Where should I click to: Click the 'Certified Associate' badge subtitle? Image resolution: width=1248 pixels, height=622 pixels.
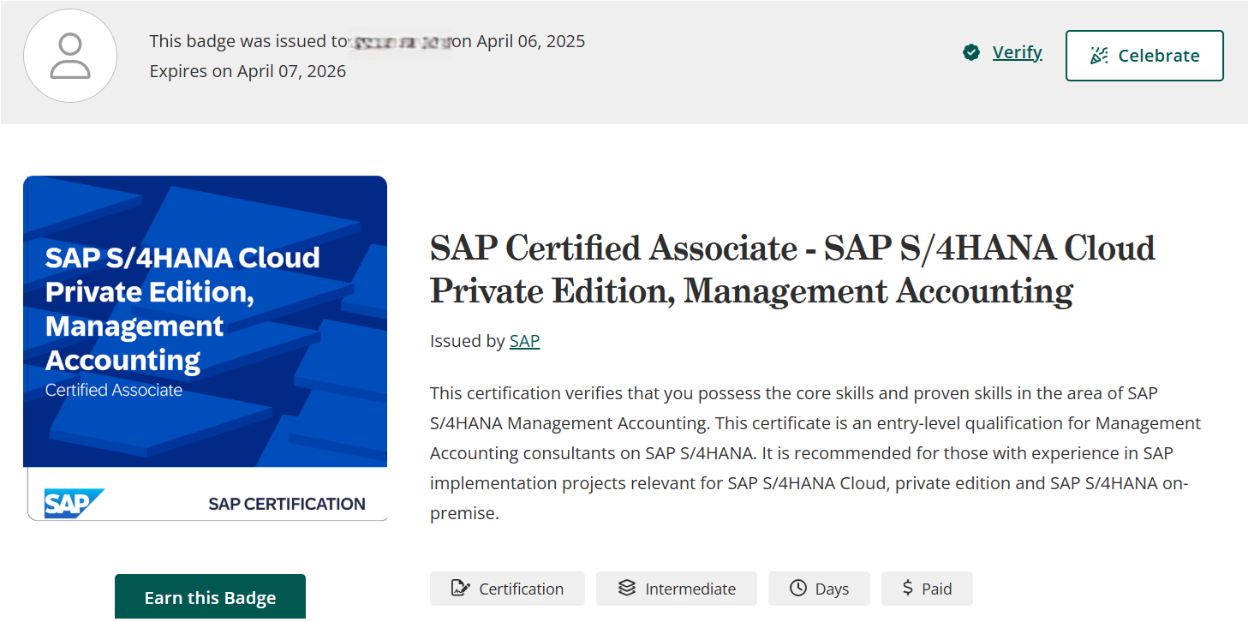pos(114,390)
